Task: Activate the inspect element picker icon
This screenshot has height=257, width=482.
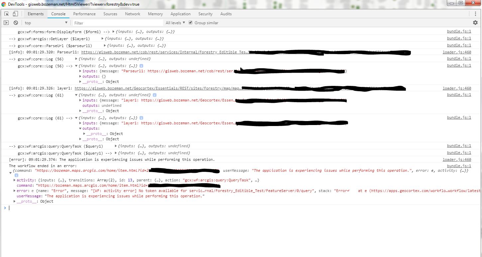Action: click(7, 14)
